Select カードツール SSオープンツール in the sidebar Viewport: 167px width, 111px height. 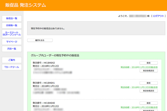(x=12, y=34)
